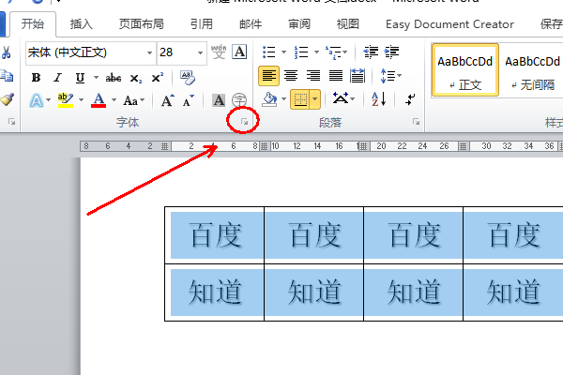This screenshot has width=563, height=375.
Task: Click Align Right icon
Action: (x=313, y=76)
